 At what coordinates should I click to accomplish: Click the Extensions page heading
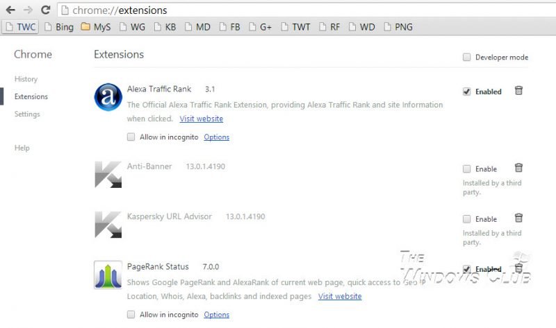(x=119, y=55)
